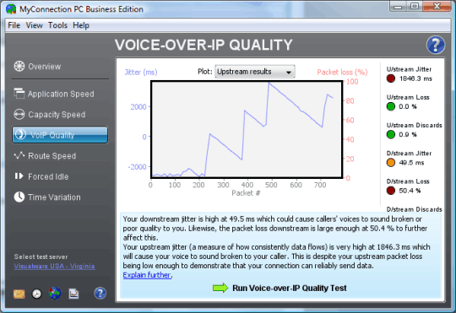Image resolution: width=456 pixels, height=313 pixels.
Task: Maximize the MyConnection PC window
Action: [415, 6]
